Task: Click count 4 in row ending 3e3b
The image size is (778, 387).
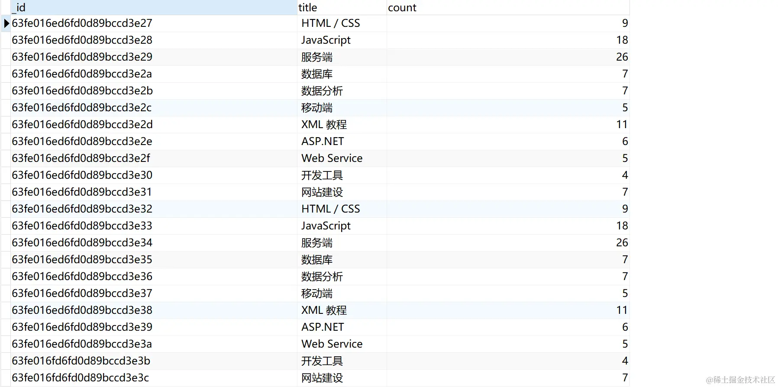Action: click(x=508, y=361)
